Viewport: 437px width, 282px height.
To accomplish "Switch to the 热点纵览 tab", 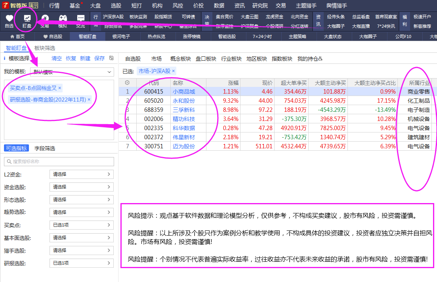I will tap(156, 36).
